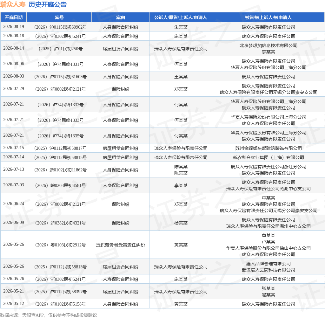Click the 公诉人/原告/上诉人/申请人 header
The height and width of the screenshot is (318, 325).
181,17
